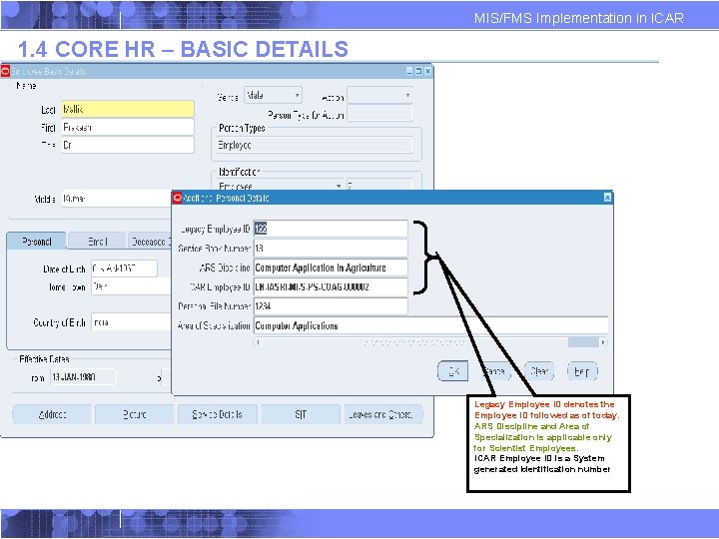This screenshot has height=539, width=719.
Task: Click the Effective Dates To field
Action: (x=166, y=377)
